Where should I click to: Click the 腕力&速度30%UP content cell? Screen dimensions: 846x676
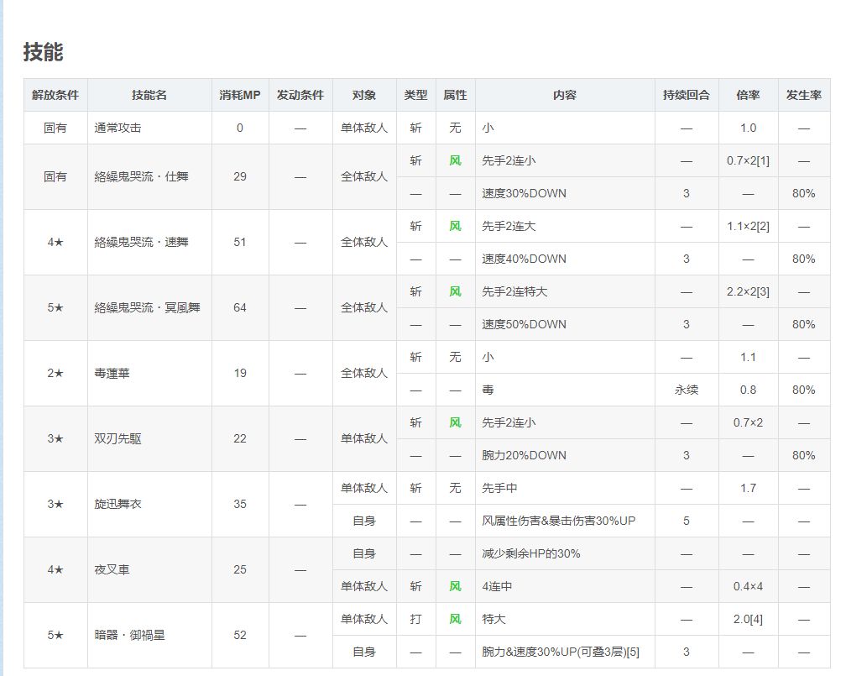point(565,652)
